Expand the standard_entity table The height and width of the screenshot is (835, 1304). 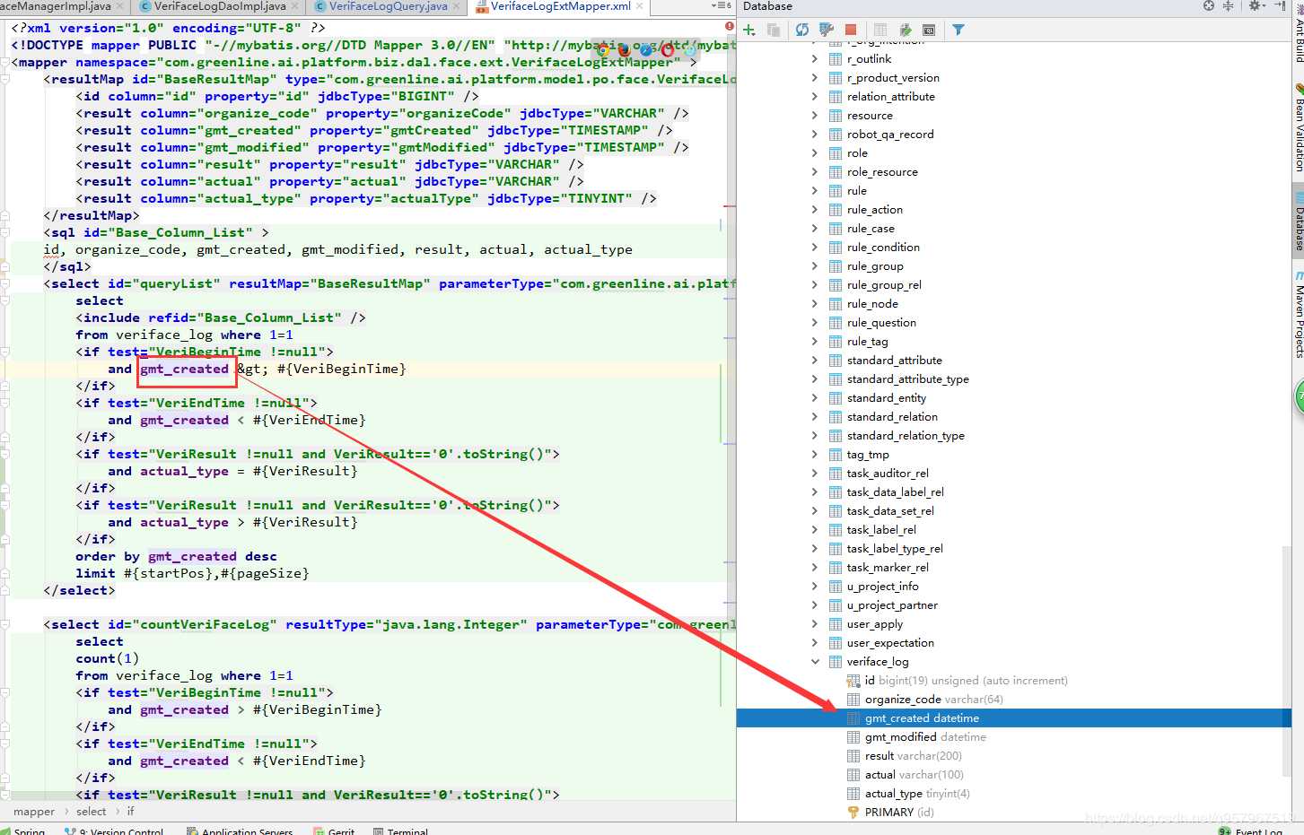tap(815, 398)
